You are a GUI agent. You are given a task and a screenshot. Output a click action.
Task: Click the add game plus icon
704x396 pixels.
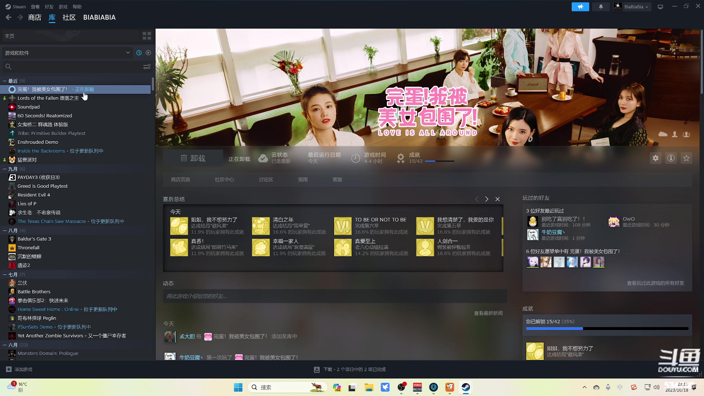point(9,369)
